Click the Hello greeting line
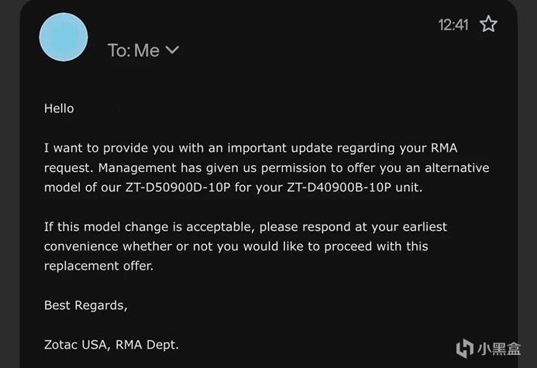Image resolution: width=537 pixels, height=368 pixels. pos(59,108)
